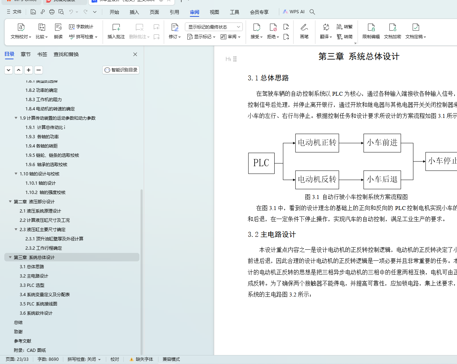
Task: Click 字数: 8690 in status bar
Action: pos(48,359)
